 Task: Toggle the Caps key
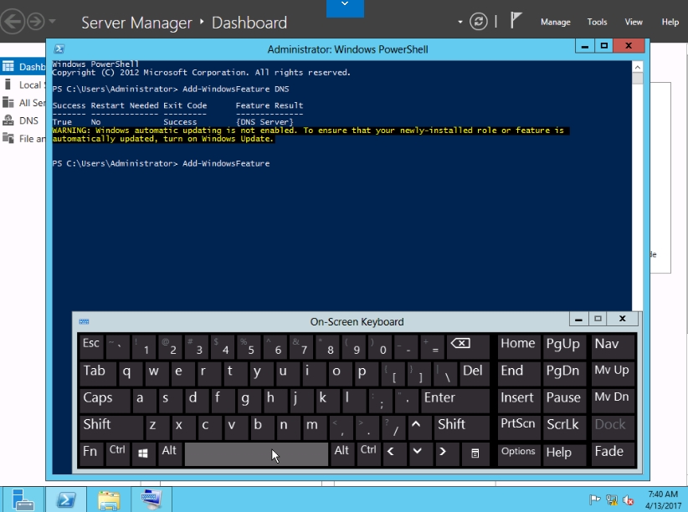click(x=105, y=400)
